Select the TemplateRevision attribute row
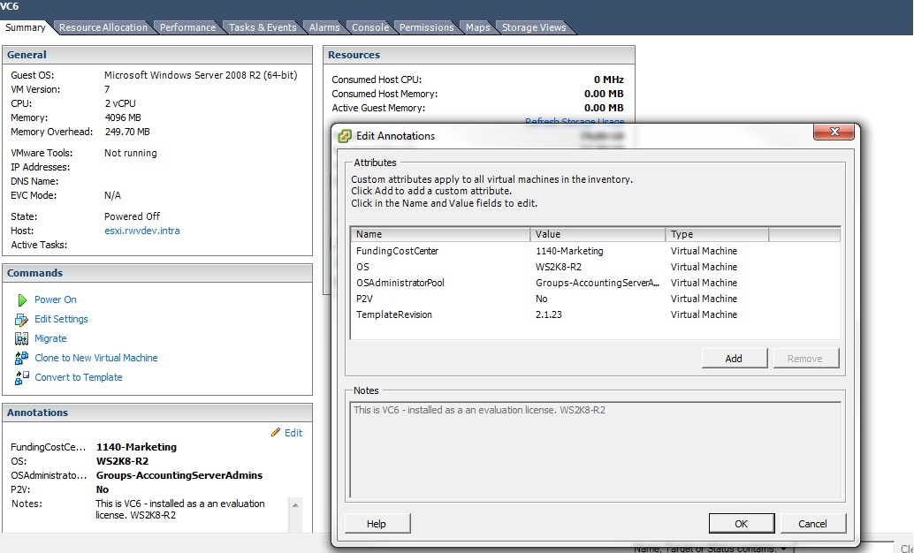This screenshot has width=914, height=553. tap(595, 314)
